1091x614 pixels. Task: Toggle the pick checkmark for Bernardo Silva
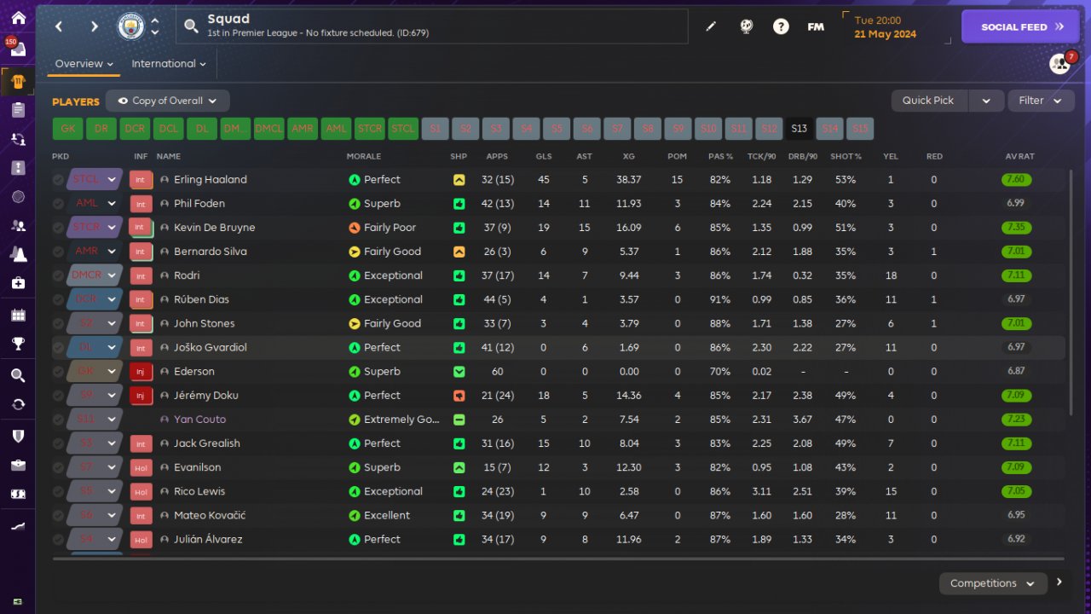(x=58, y=252)
